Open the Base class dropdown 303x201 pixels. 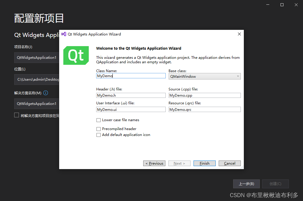[205, 76]
